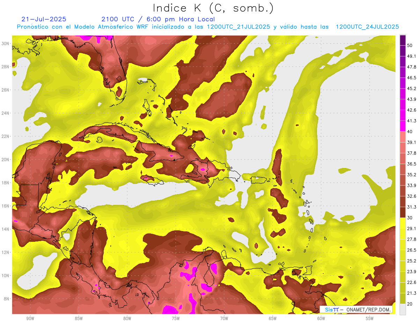Viewport: 419px width, 323px height.
Task: Click the '50' colorbar value
Action: point(410,46)
